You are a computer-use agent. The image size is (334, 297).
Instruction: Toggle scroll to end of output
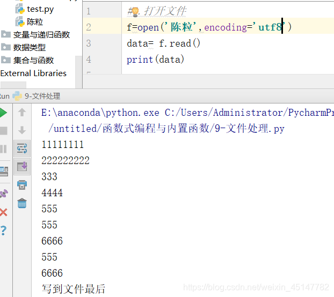click(22, 167)
